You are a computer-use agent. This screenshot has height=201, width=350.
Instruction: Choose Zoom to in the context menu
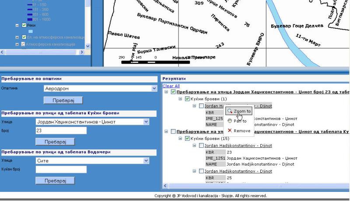[239, 111]
